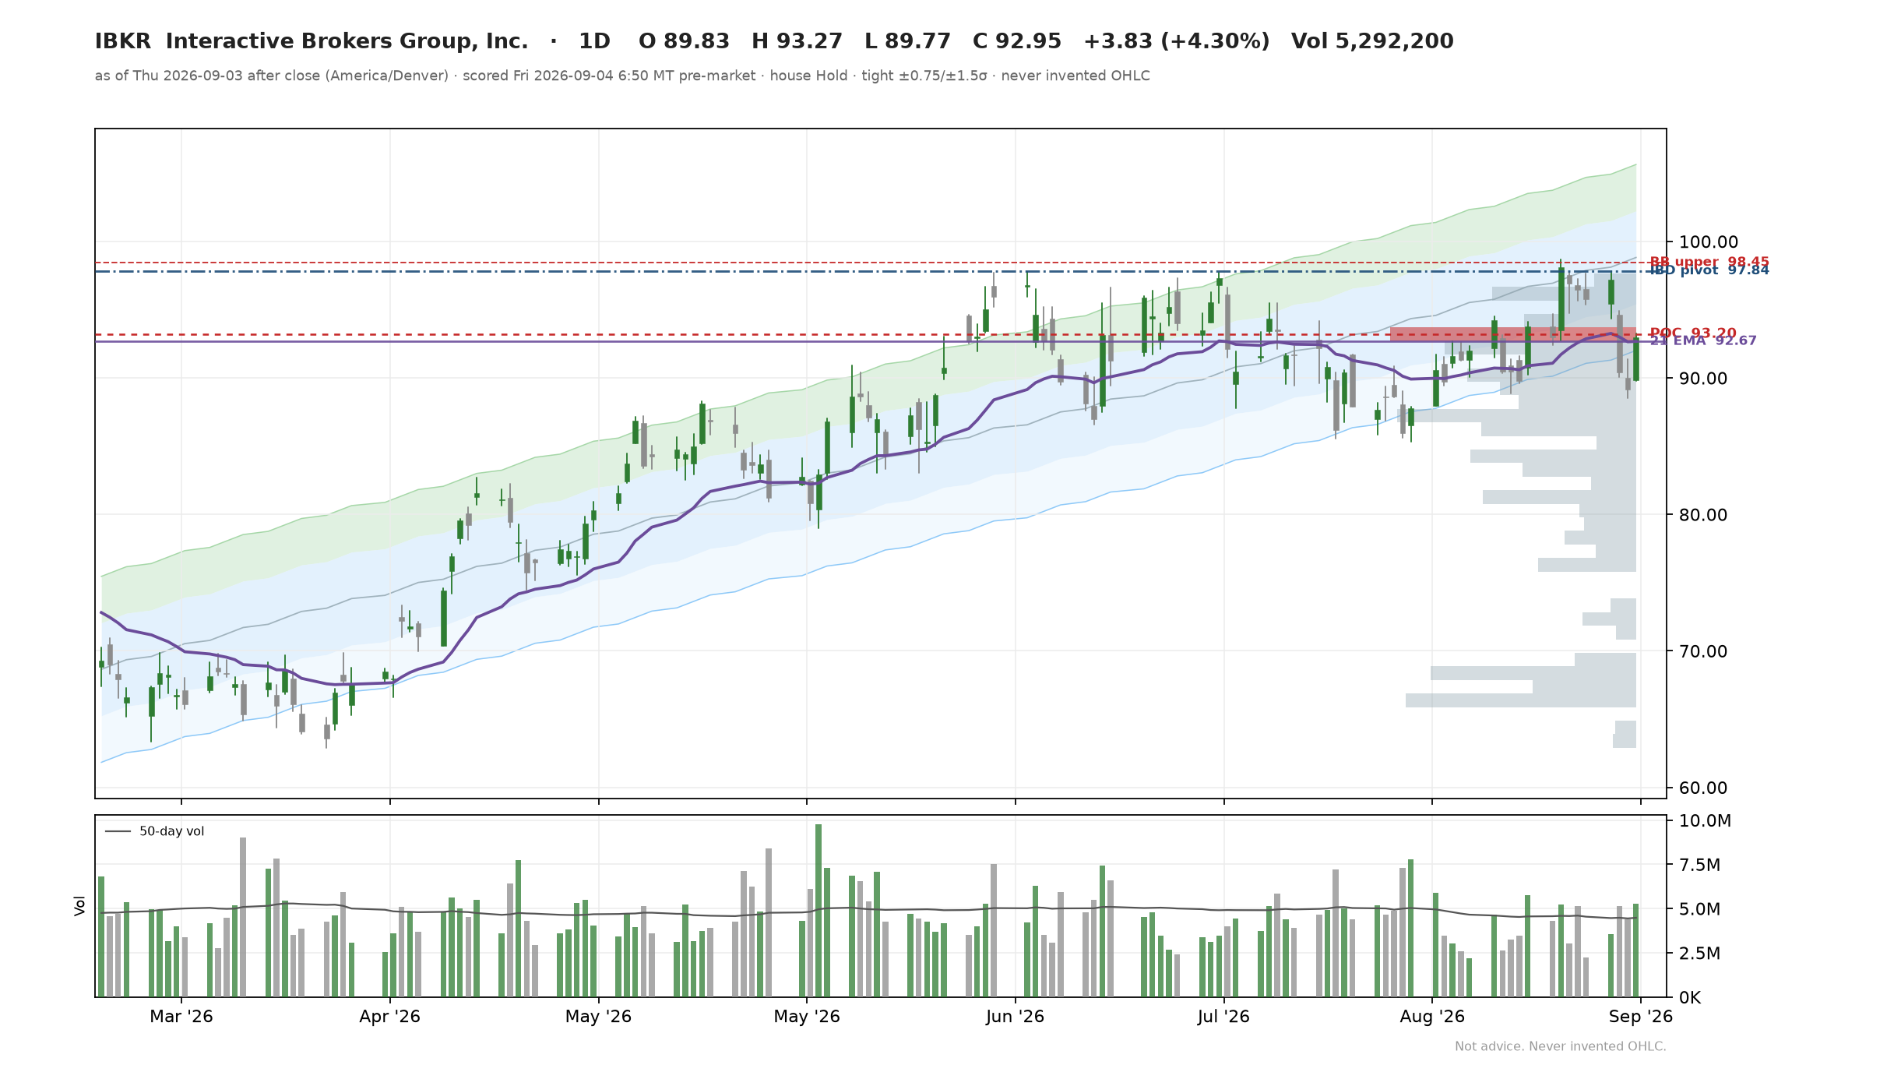Click the Apr '26 date label
The height and width of the screenshot is (1072, 1894).
(x=389, y=1017)
